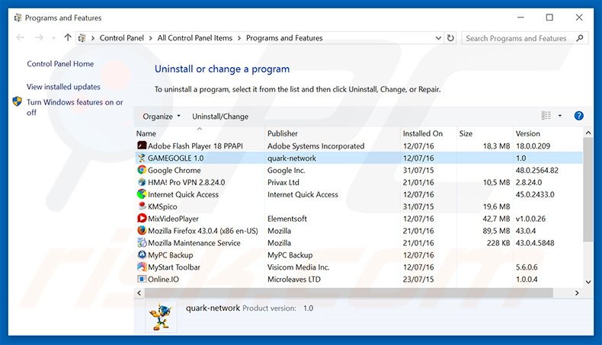Click the MixVideoPlayer icon

point(142,219)
